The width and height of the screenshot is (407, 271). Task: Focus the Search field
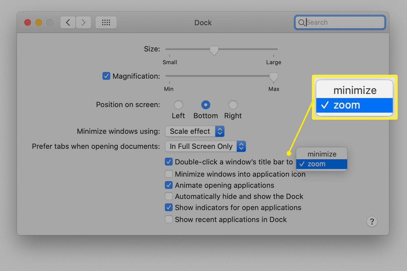[x=340, y=23]
